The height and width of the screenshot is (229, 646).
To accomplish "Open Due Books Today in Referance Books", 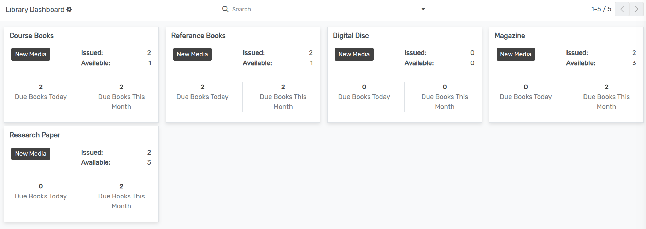I will (202, 92).
